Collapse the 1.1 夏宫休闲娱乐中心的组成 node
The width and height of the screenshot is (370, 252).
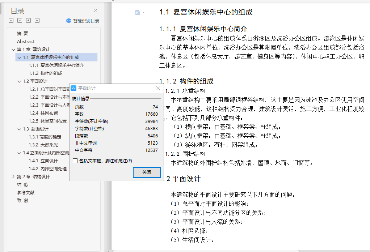point(19,57)
